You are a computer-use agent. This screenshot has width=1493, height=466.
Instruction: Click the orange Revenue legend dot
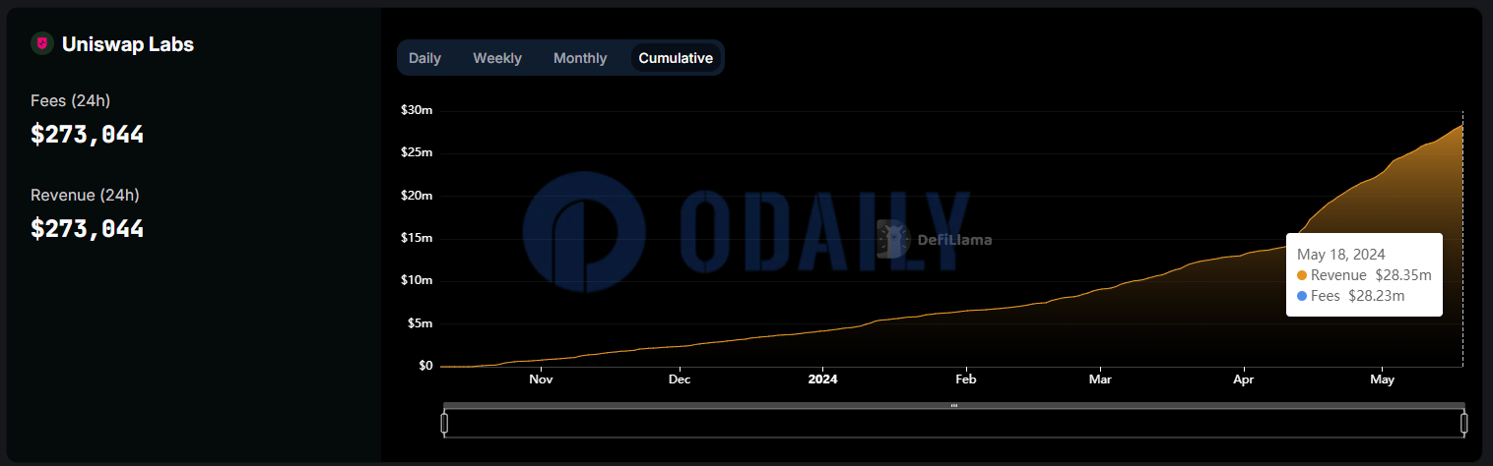click(x=1302, y=275)
